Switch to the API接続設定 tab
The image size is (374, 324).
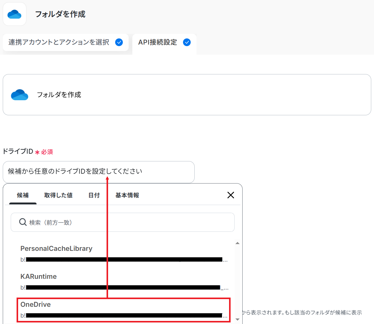[x=158, y=42]
